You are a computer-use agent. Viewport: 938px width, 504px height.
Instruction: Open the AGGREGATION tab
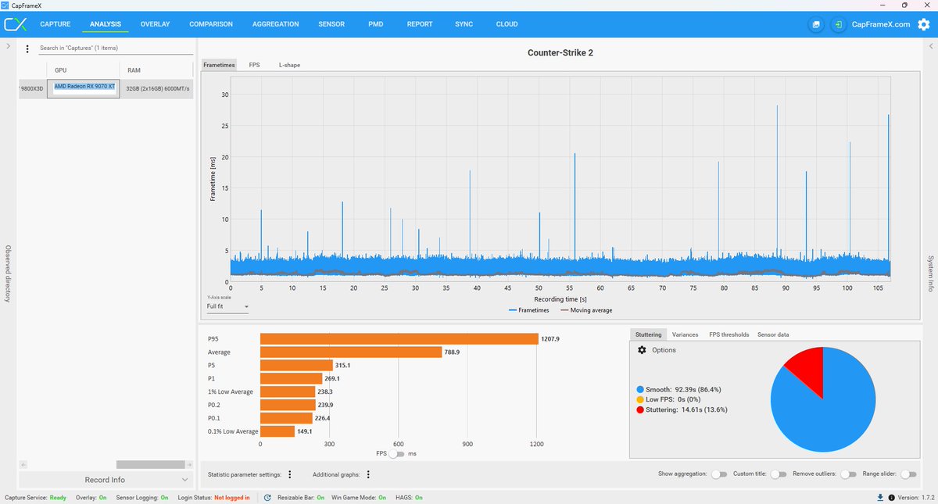275,24
